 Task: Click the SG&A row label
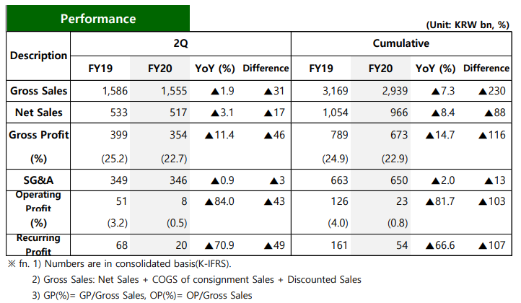click(38, 180)
